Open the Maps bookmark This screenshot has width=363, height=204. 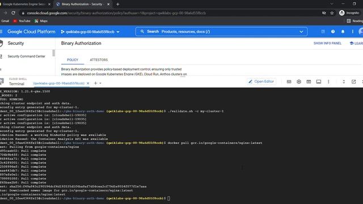41,21
